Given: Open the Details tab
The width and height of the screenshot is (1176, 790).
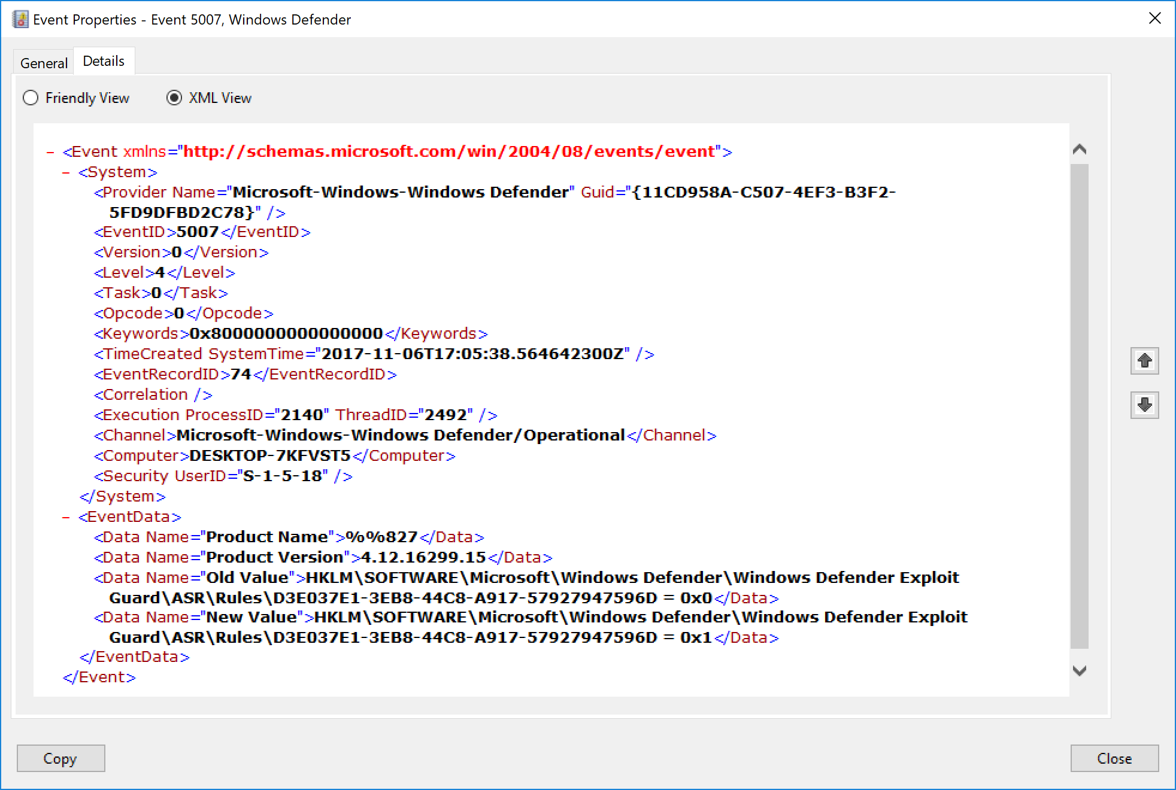Looking at the screenshot, I should click(104, 61).
